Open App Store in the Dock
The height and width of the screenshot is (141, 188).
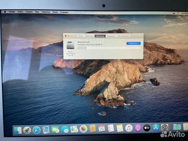[x=156, y=127]
